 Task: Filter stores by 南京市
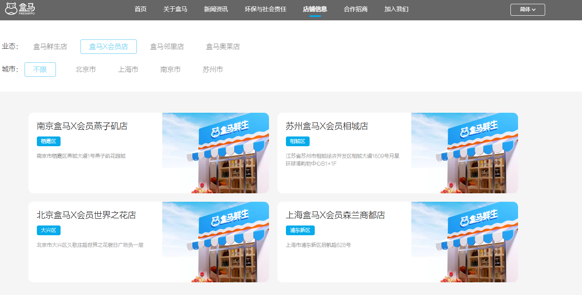(x=170, y=70)
